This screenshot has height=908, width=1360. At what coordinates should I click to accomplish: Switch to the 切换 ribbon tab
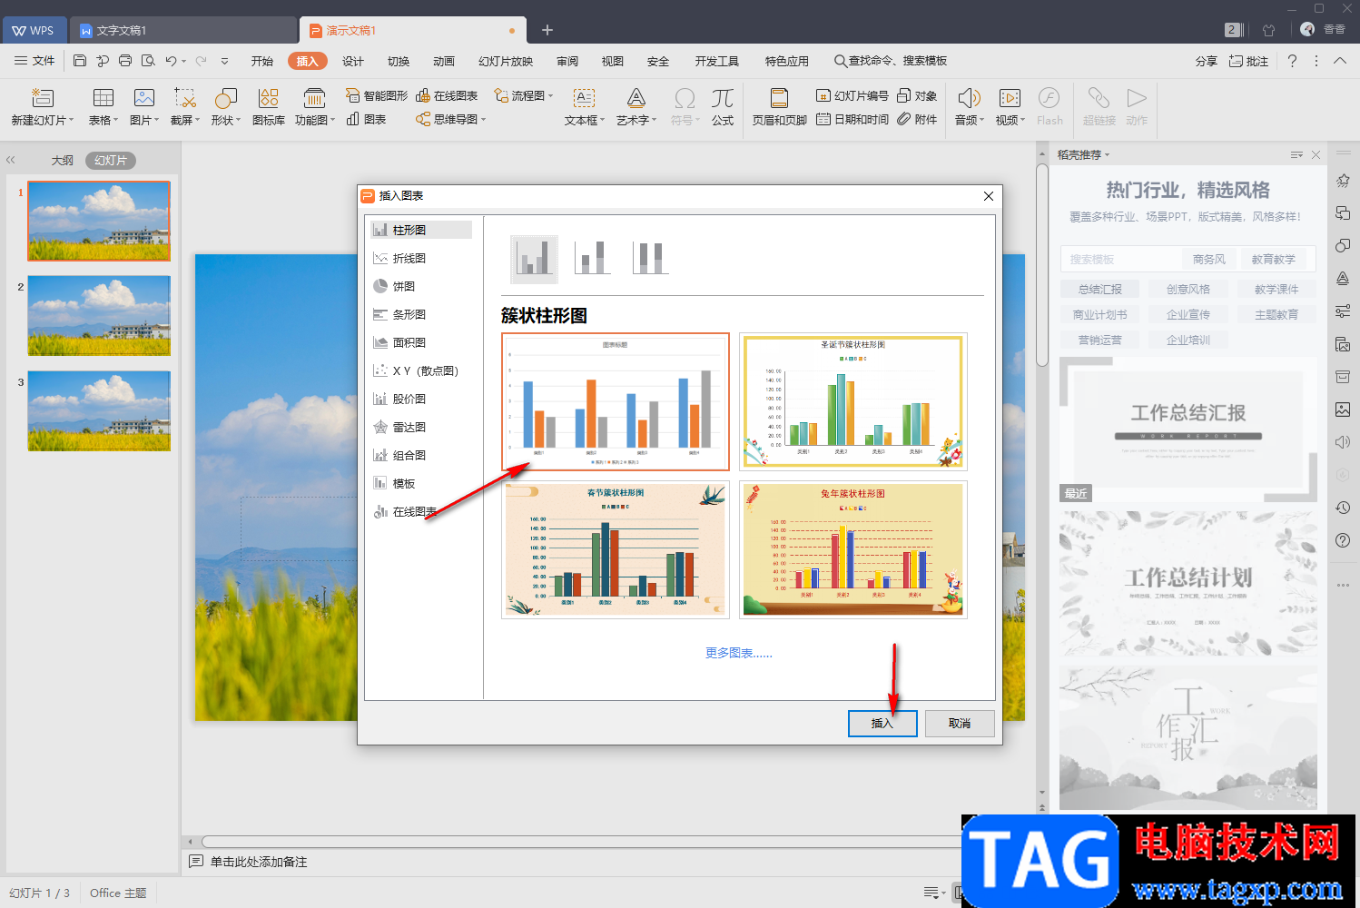(399, 61)
